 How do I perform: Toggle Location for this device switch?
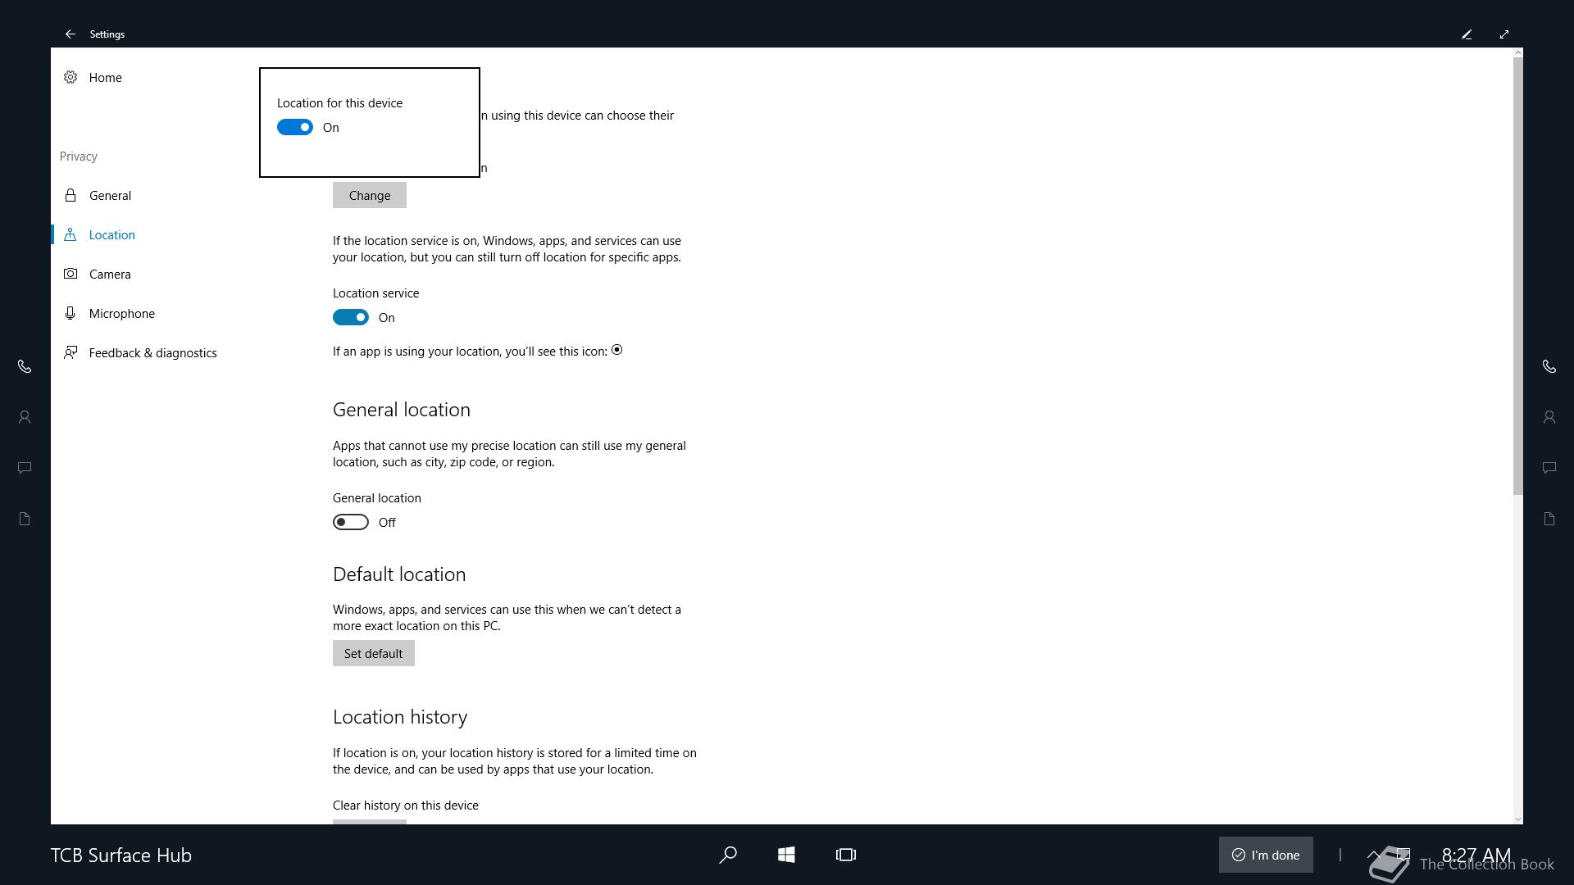click(295, 127)
